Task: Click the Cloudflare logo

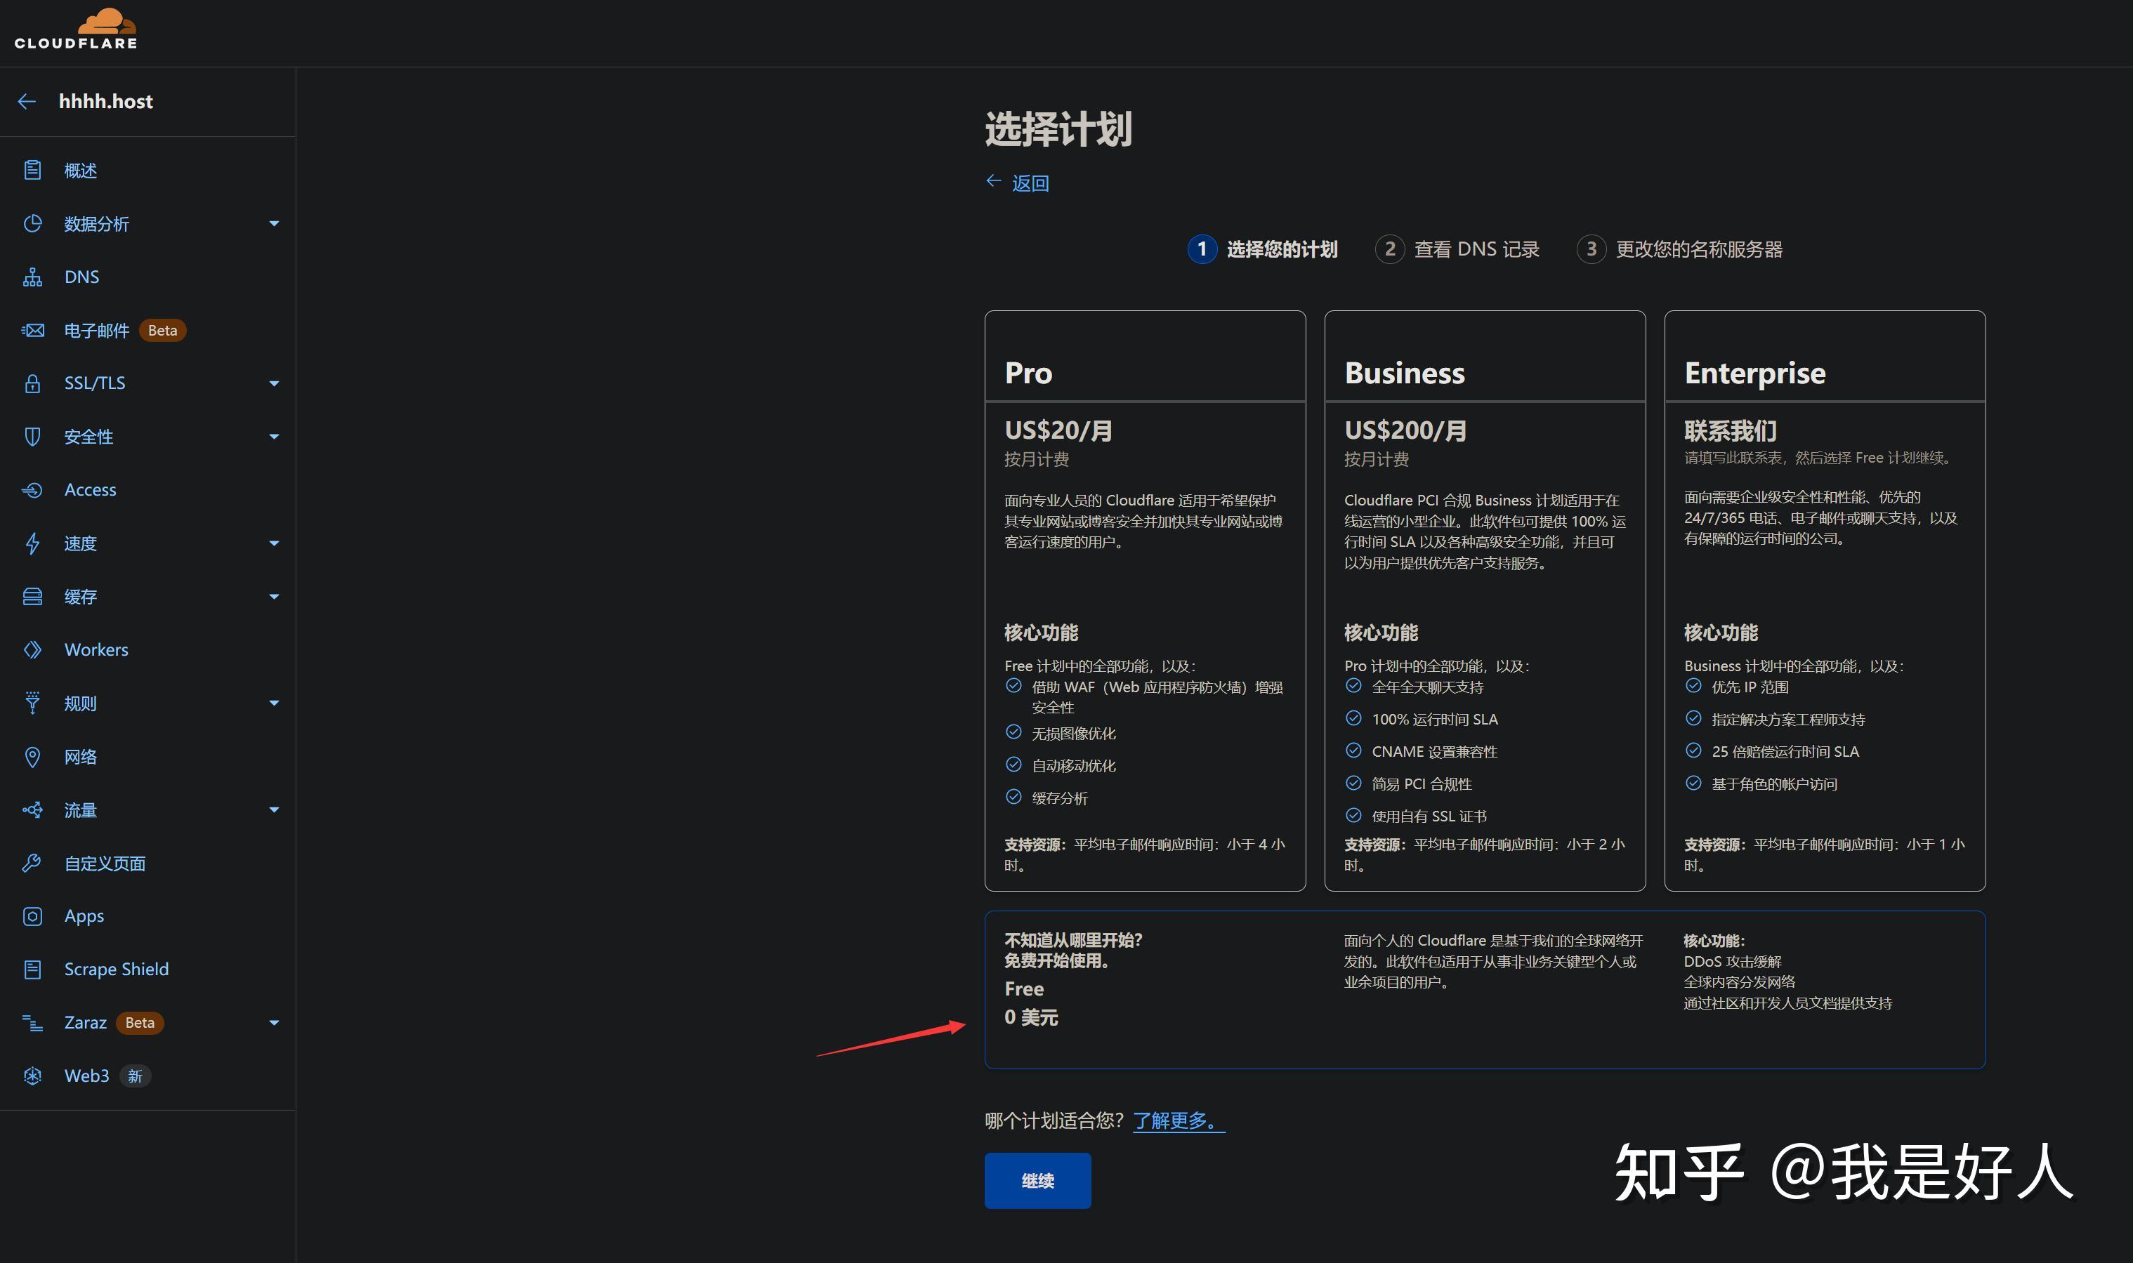Action: 76,28
